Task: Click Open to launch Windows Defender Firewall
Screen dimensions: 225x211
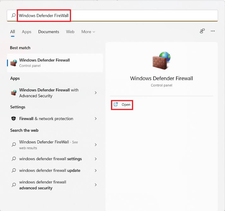Action: pyautogui.click(x=126, y=105)
